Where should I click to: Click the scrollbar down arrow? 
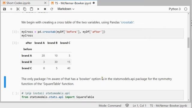(x=188, y=100)
